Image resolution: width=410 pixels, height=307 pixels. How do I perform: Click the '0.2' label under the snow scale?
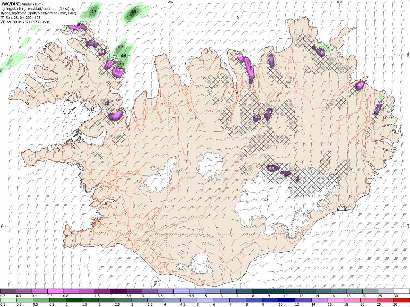point(3,296)
